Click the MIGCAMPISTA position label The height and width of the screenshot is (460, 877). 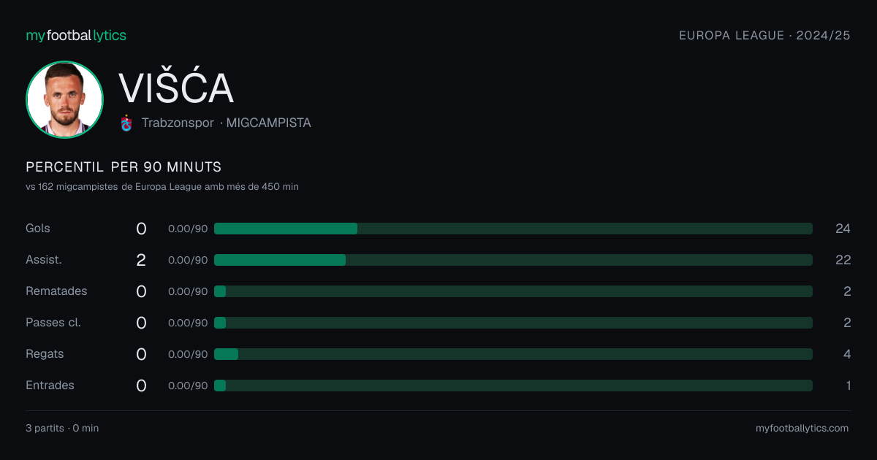[268, 123]
